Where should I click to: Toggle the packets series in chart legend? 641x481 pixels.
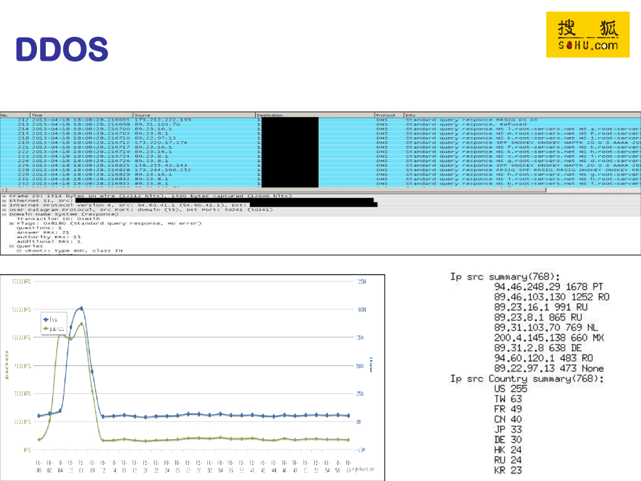click(x=54, y=328)
